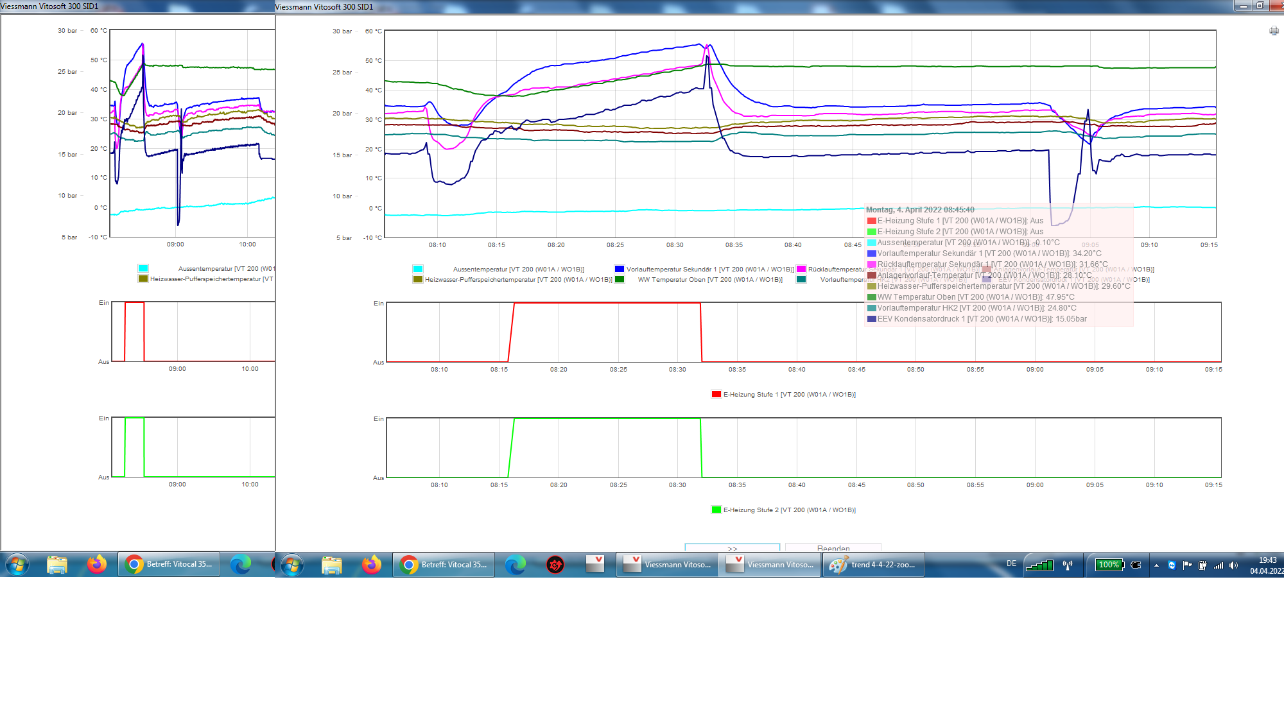1284x722 pixels.
Task: Click the E-Heizung Stufe 1 chart legend label
Action: (790, 395)
